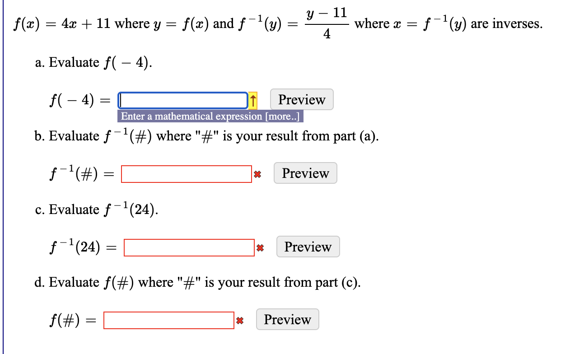Viewport: 579px width, 354px height.
Task: Click Preview button for f⁻¹(24)
Action: coord(308,247)
